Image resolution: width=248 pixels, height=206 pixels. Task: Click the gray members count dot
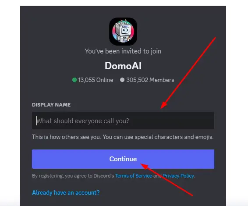point(122,80)
